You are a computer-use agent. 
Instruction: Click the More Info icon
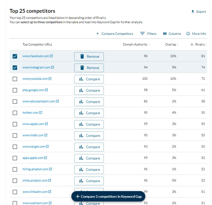tap(188, 34)
